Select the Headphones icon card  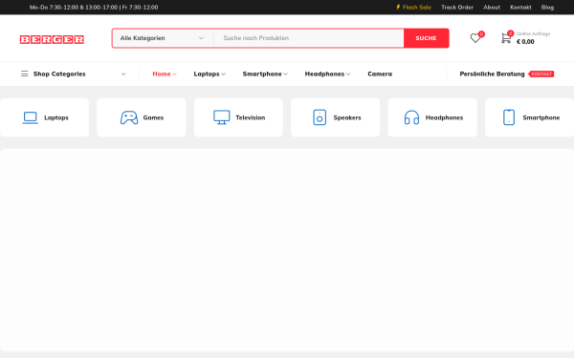click(432, 117)
